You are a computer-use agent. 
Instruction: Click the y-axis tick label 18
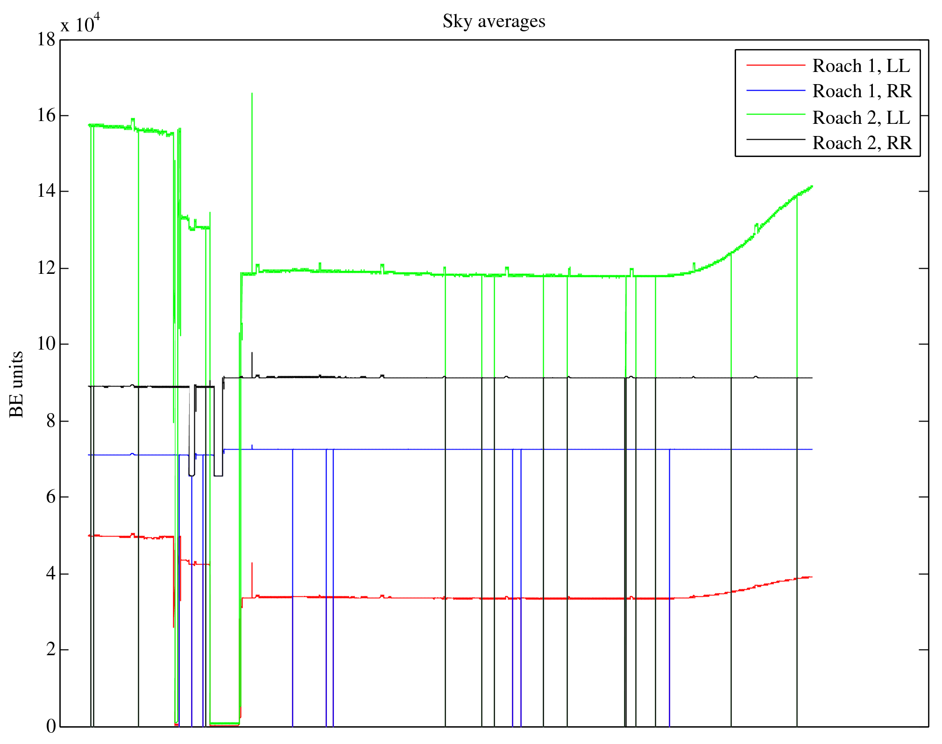[46, 40]
